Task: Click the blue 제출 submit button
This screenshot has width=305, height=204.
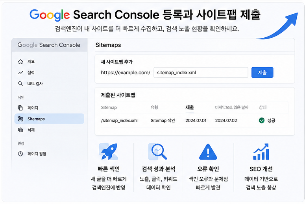Action: point(262,72)
